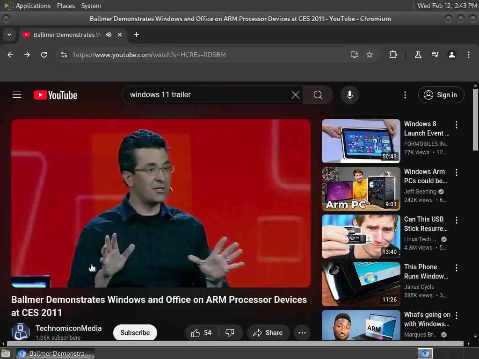The image size is (479, 359).
Task: Close the Ballmer Demonstrates tab
Action: click(120, 35)
